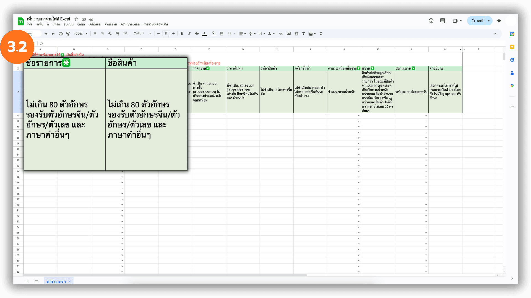Image resolution: width=531 pixels, height=298 pixels.
Task: Create a filter with the funnel icon
Action: pos(304,34)
